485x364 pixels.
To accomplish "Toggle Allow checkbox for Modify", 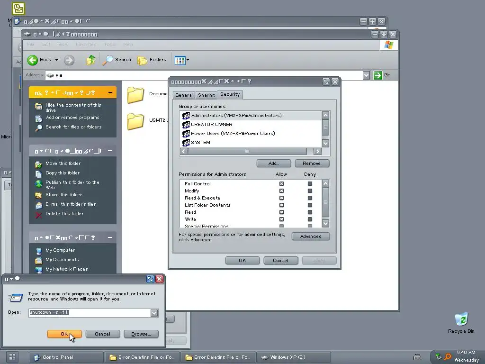I will (x=281, y=191).
